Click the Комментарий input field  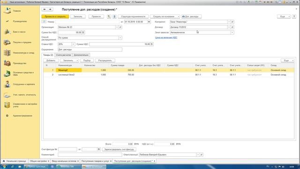90,154
